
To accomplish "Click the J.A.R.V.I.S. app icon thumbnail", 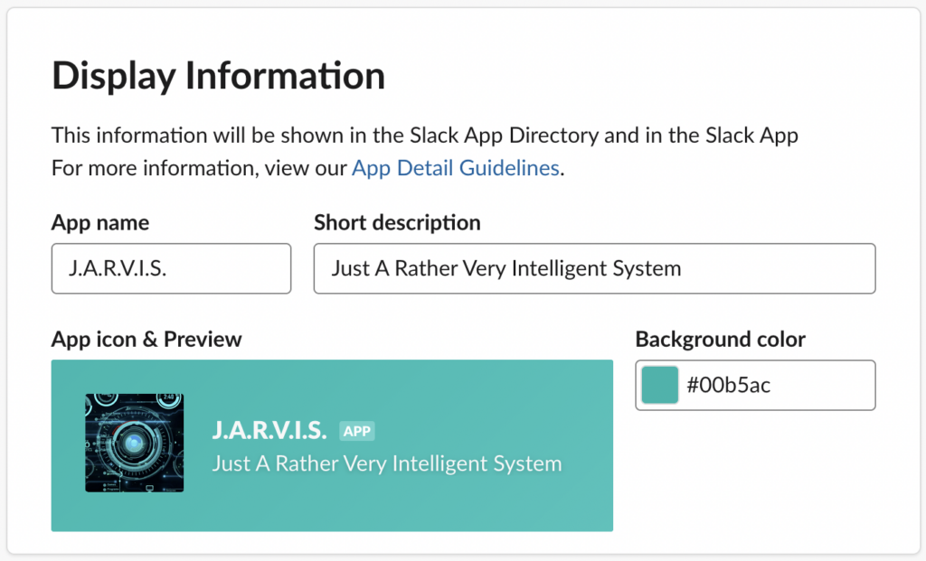I will pos(135,443).
